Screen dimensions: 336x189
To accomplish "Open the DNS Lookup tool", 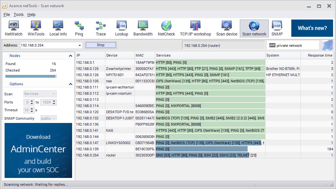I will [121, 28].
